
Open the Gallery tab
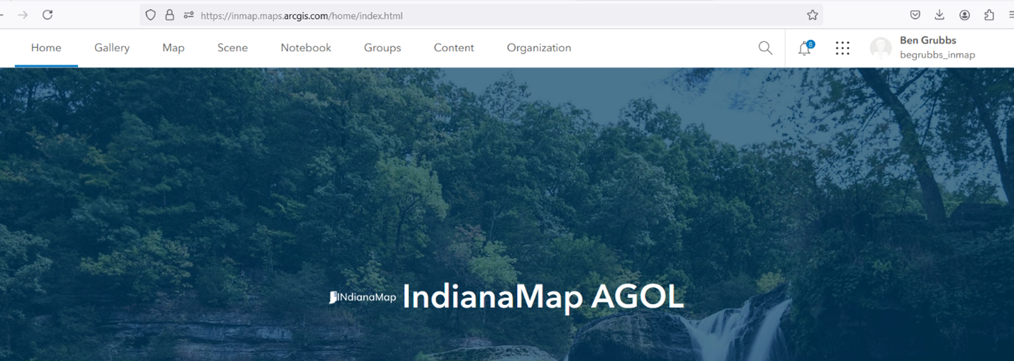point(111,48)
